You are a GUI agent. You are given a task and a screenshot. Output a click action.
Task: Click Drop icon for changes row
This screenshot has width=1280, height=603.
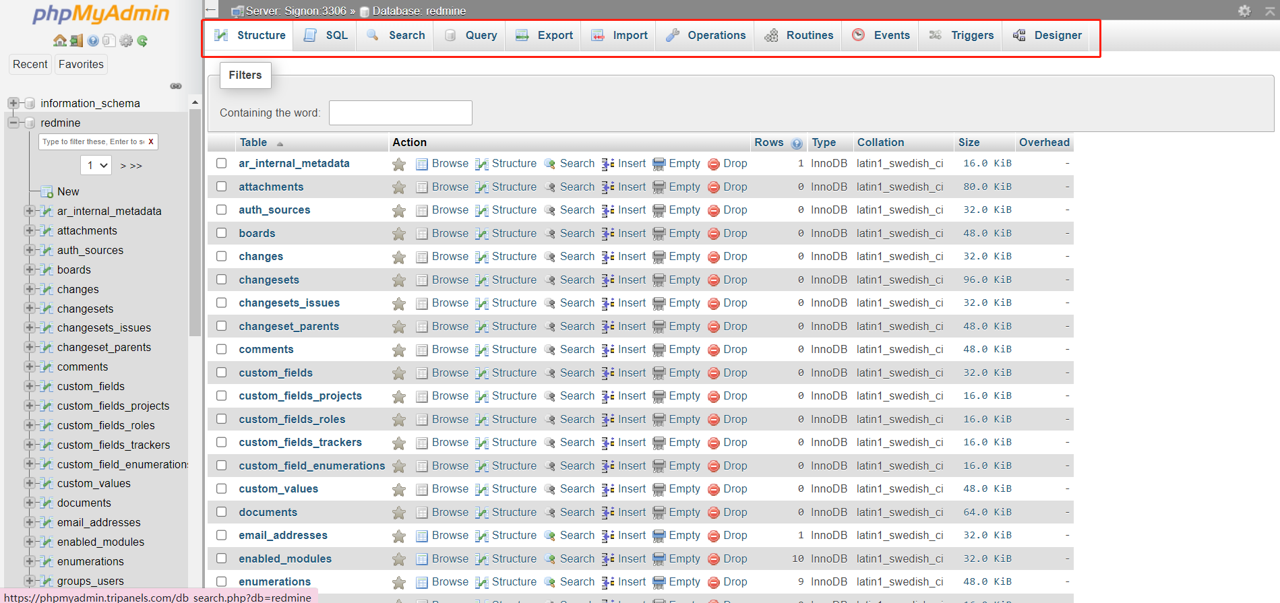click(714, 257)
